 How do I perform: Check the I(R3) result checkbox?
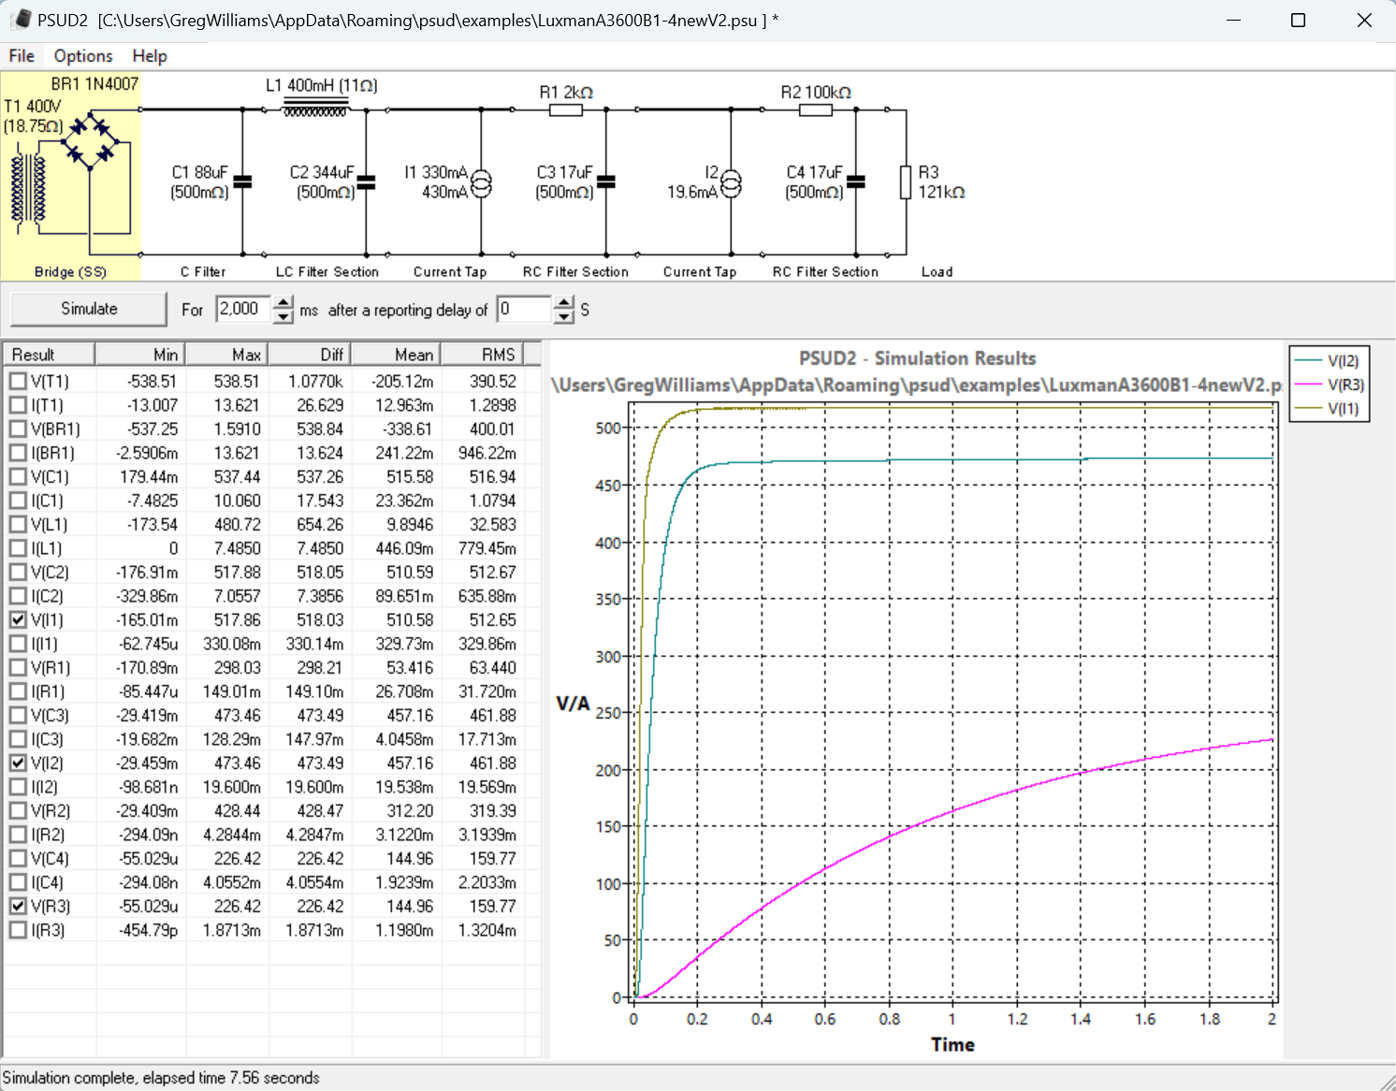(18, 930)
